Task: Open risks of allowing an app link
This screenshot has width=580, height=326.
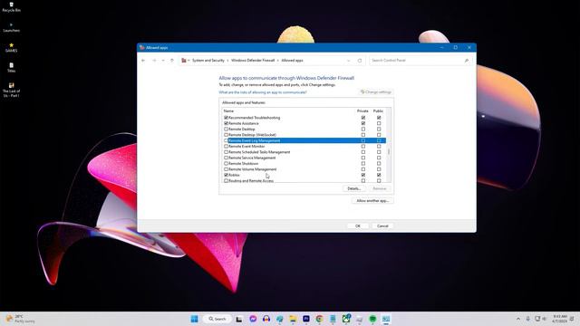Action: (263, 92)
